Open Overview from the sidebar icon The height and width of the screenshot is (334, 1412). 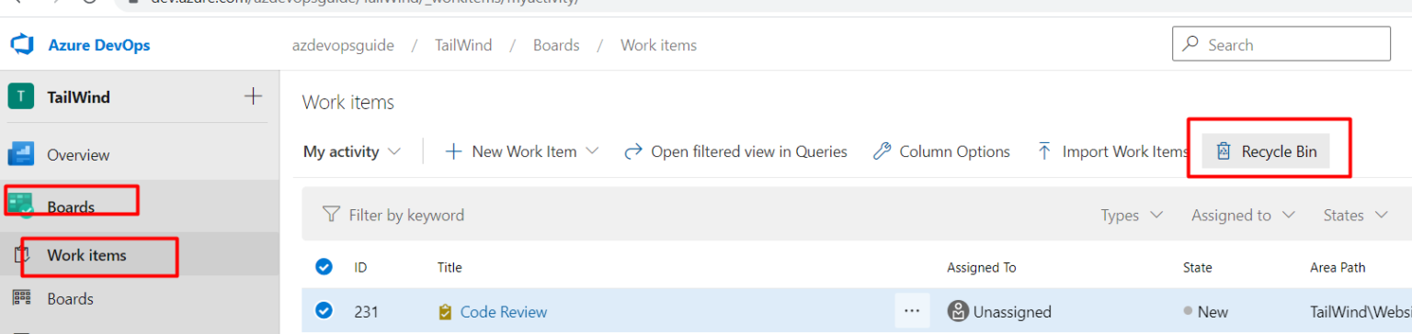pos(20,154)
